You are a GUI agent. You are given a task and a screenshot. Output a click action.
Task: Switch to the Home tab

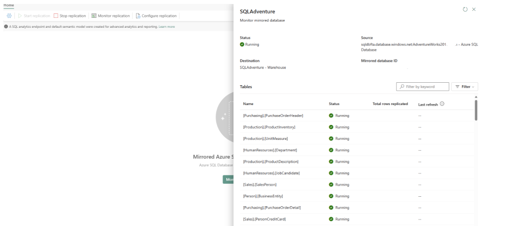9,5
